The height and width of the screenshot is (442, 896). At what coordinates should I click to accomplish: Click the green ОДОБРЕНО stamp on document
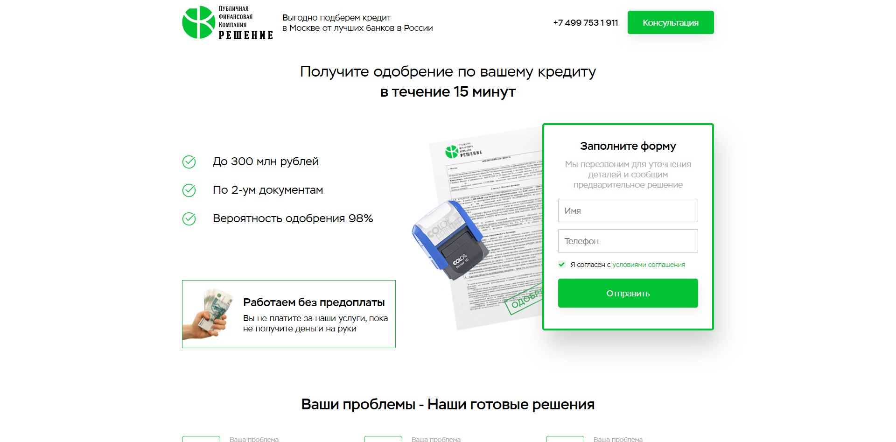click(524, 299)
